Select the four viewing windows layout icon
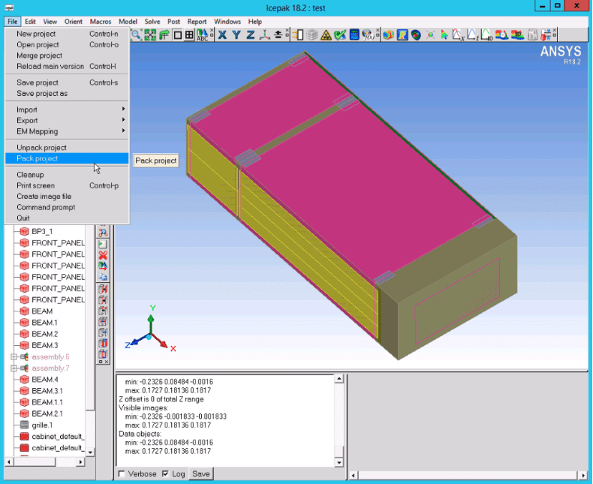The height and width of the screenshot is (484, 593). click(x=189, y=35)
